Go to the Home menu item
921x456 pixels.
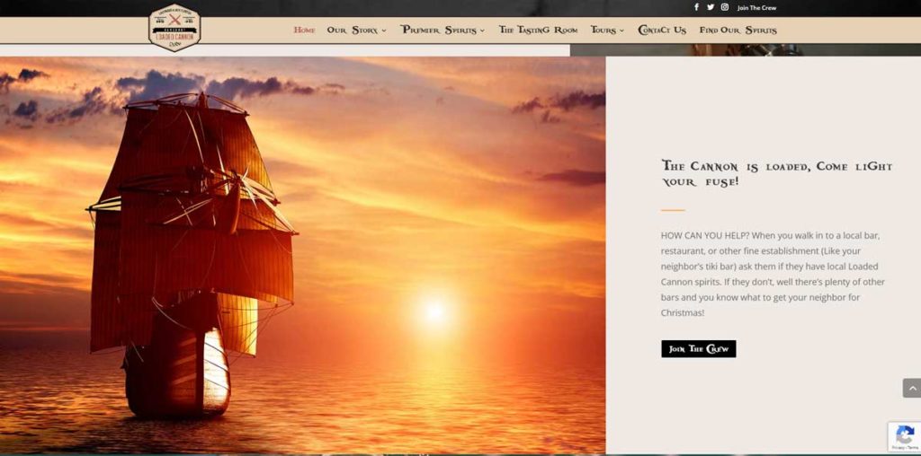pos(304,30)
